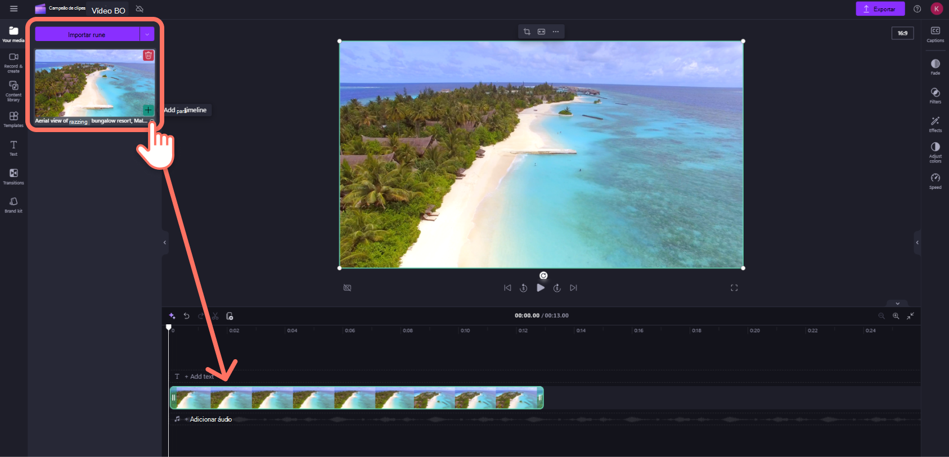Select the crop tool above preview
Screen dimensions: 949x457
pyautogui.click(x=527, y=31)
